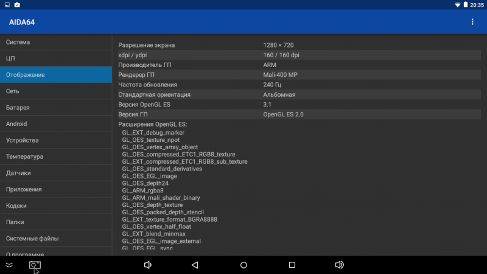Collapse the navigation bar with double-chevron icon
The width and height of the screenshot is (487, 274).
(9, 265)
